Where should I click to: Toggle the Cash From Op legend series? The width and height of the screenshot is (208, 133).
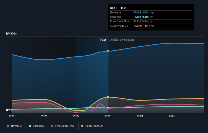click(x=92, y=126)
